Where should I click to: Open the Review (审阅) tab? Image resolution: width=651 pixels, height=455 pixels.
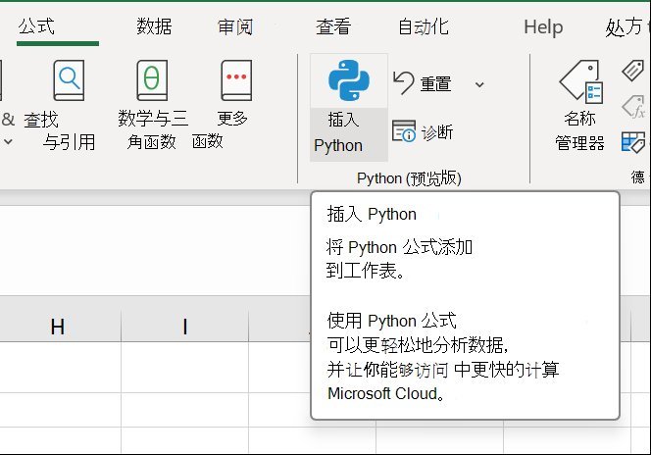(x=235, y=26)
